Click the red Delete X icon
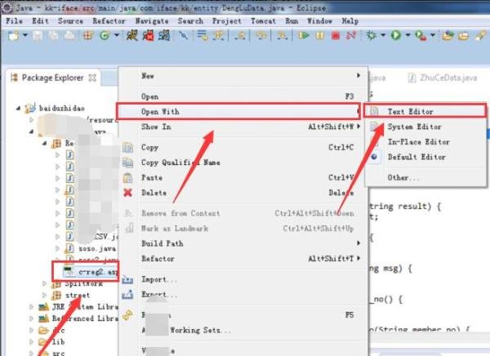 [x=128, y=193]
